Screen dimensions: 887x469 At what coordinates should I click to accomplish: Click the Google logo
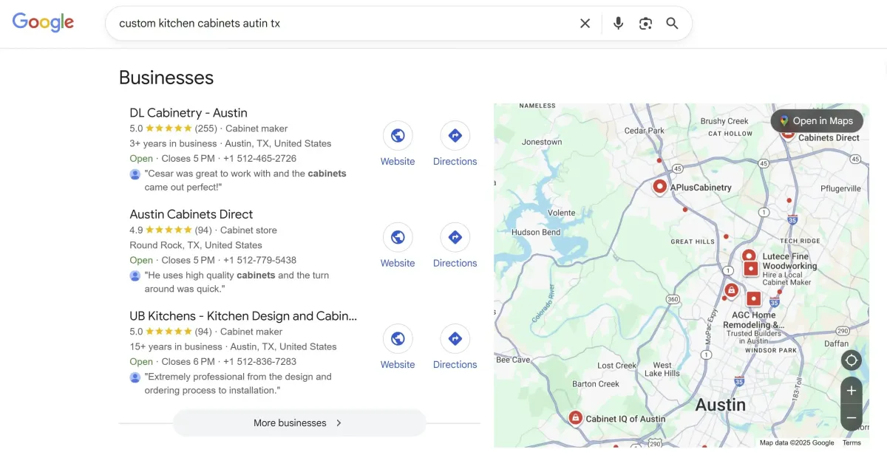[43, 22]
